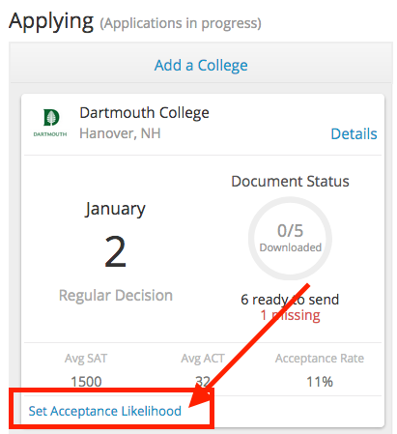Click the 1 missing warning text
397x434 pixels.
[x=290, y=315]
